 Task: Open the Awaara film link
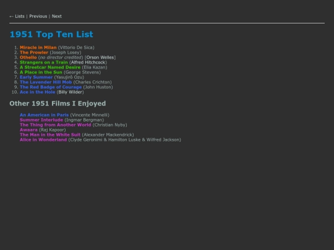coord(28,130)
